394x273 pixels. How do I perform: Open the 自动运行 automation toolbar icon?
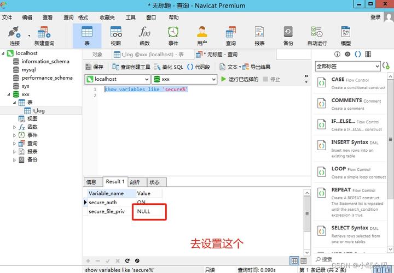(x=317, y=36)
